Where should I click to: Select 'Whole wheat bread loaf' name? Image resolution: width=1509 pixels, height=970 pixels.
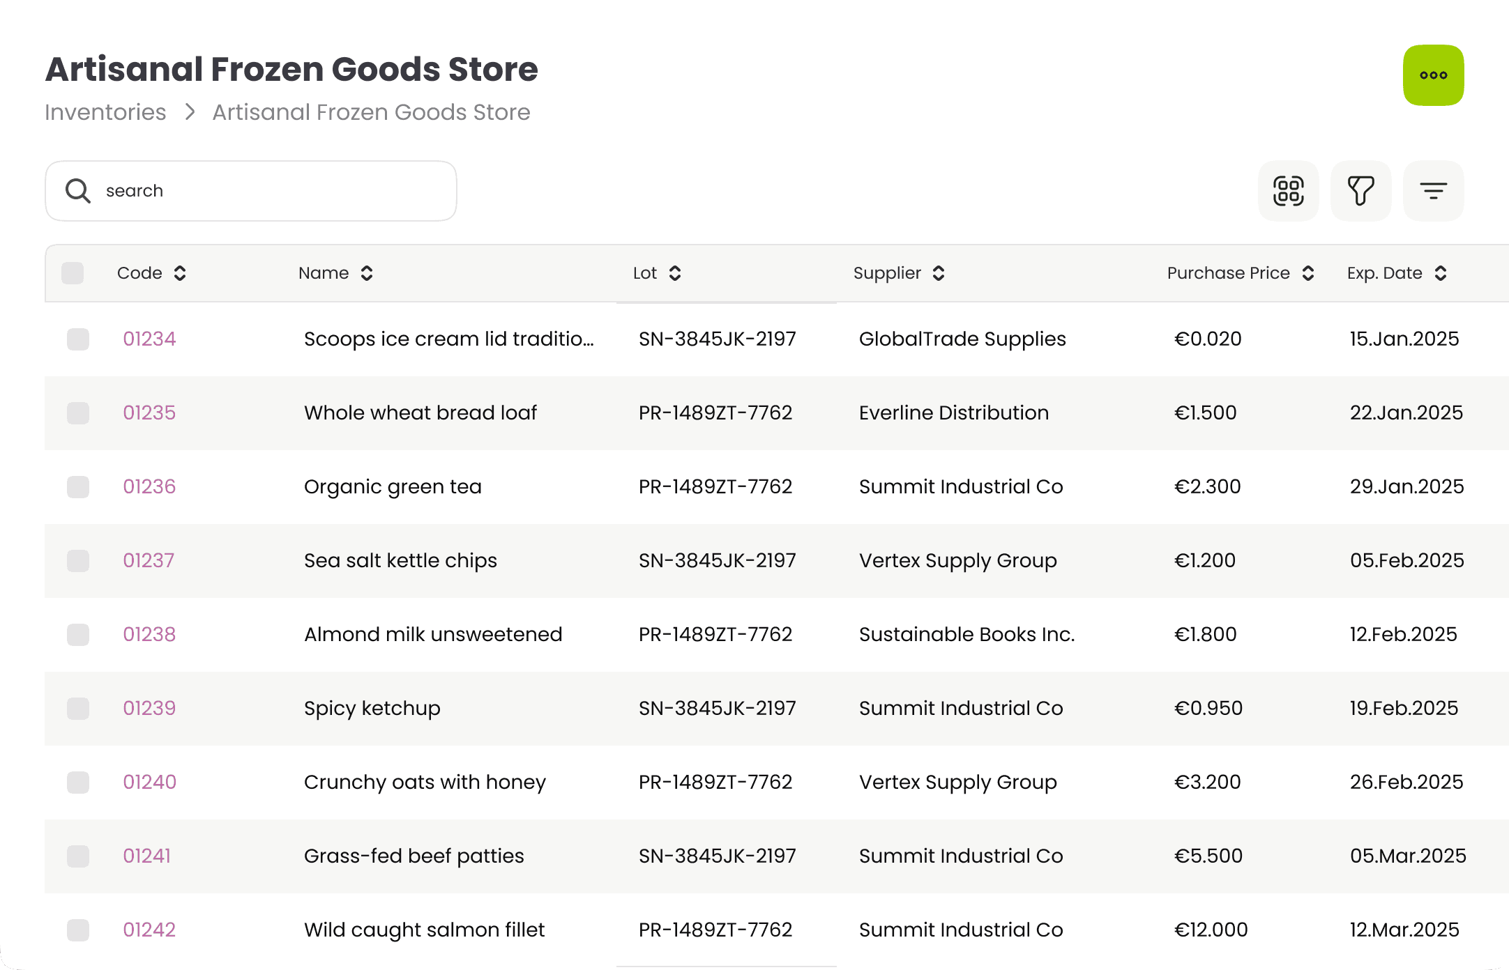pos(420,413)
